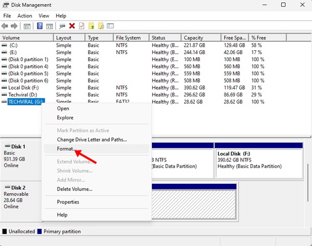Click the Forward arrow toolbar icon
This screenshot has width=312, height=246.
pos(14,26)
